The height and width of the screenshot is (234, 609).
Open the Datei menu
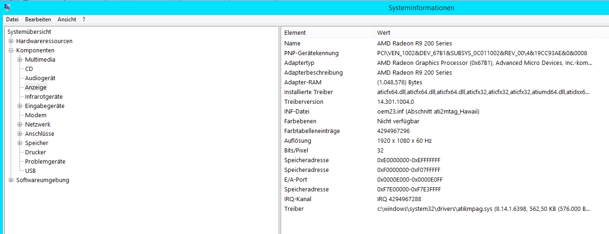click(12, 19)
